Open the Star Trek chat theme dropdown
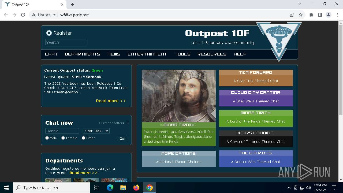 (96, 131)
